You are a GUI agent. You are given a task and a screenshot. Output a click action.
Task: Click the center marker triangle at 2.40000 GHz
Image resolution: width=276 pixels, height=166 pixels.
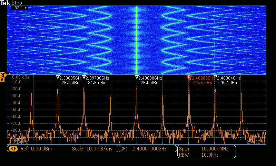(137, 77)
